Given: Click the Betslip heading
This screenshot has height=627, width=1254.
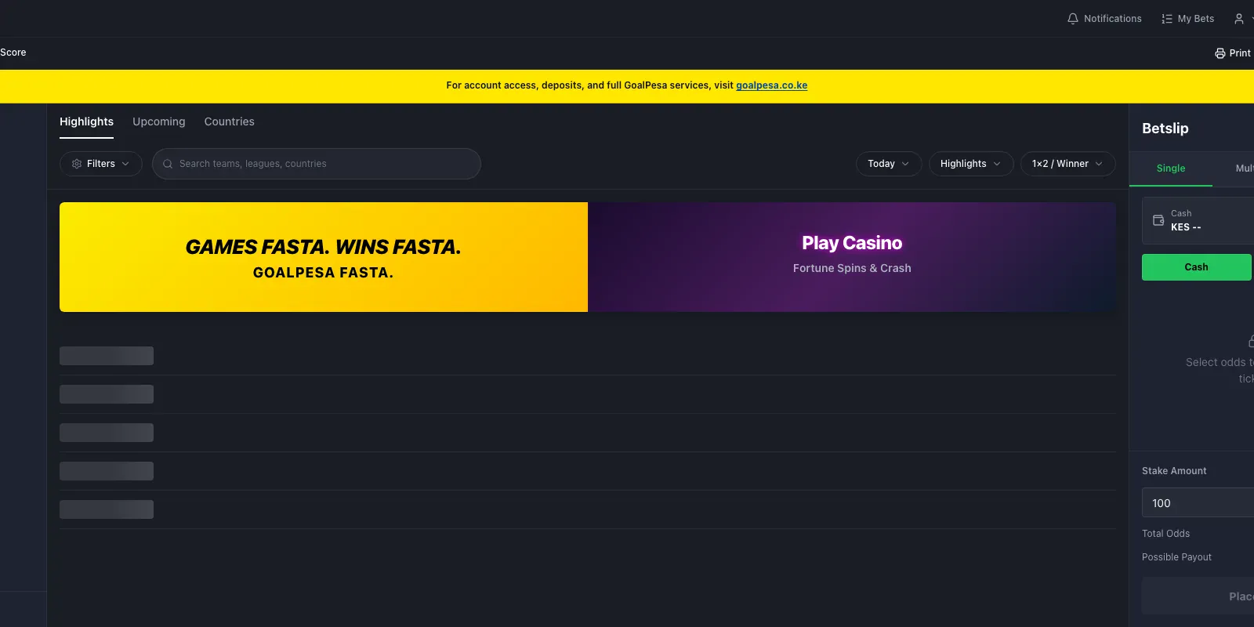Looking at the screenshot, I should (1165, 129).
